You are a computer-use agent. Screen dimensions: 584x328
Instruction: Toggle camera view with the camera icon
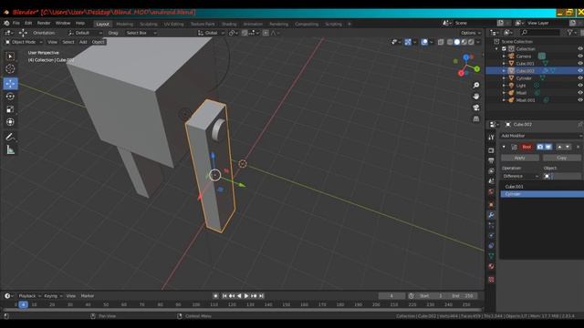coord(476,108)
